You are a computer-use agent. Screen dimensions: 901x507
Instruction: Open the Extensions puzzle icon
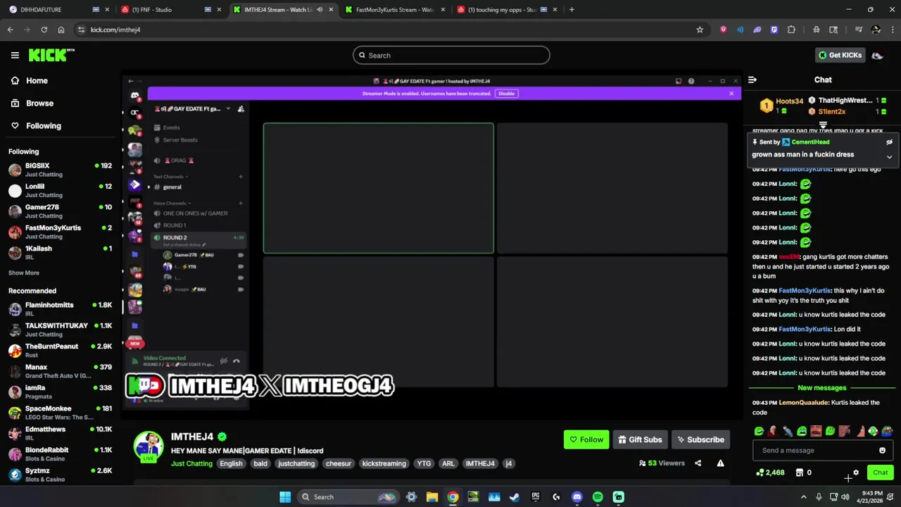(x=791, y=30)
